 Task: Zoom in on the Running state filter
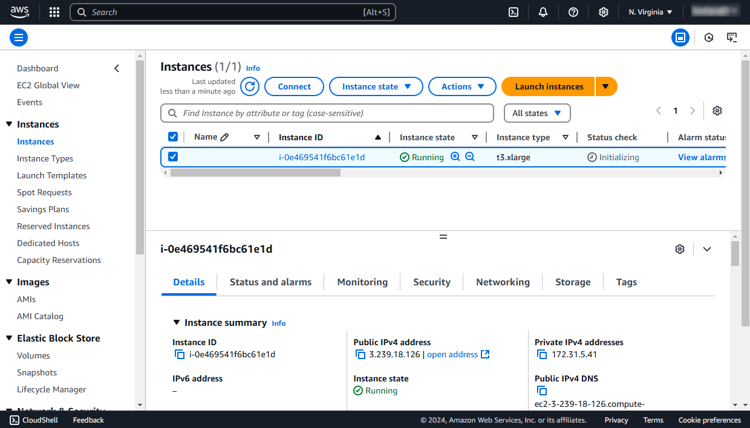(x=455, y=157)
